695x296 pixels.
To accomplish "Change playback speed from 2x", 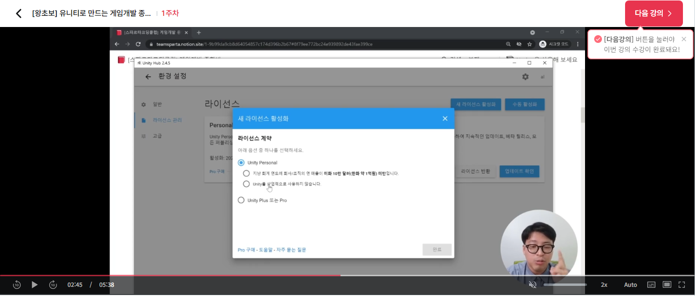I will tap(604, 285).
